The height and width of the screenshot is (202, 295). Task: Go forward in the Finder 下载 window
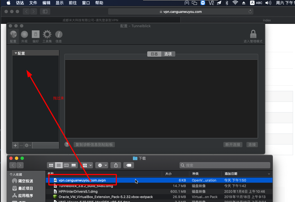pyautogui.click(x=20, y=165)
